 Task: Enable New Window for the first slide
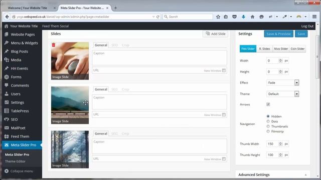(224, 70)
